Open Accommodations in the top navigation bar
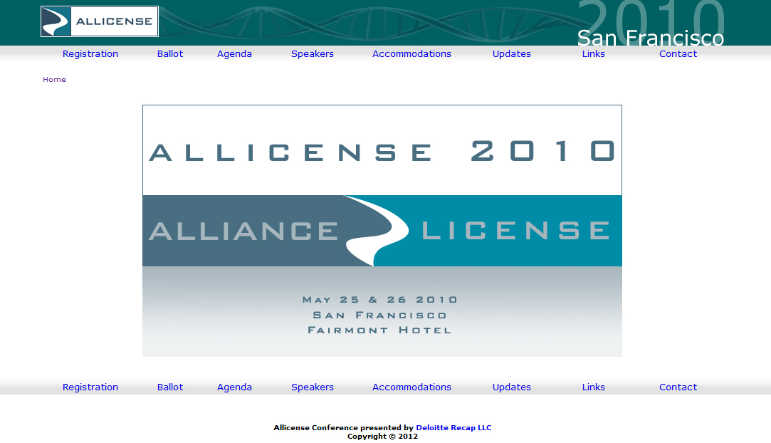 click(411, 54)
